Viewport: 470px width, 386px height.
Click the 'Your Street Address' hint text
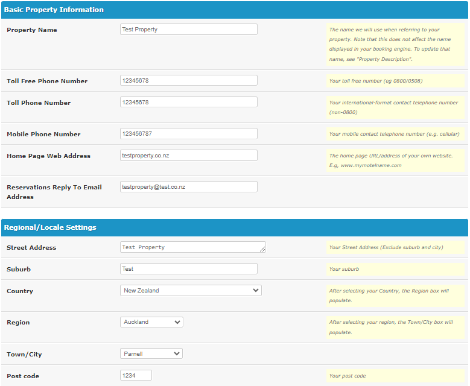tap(395, 247)
